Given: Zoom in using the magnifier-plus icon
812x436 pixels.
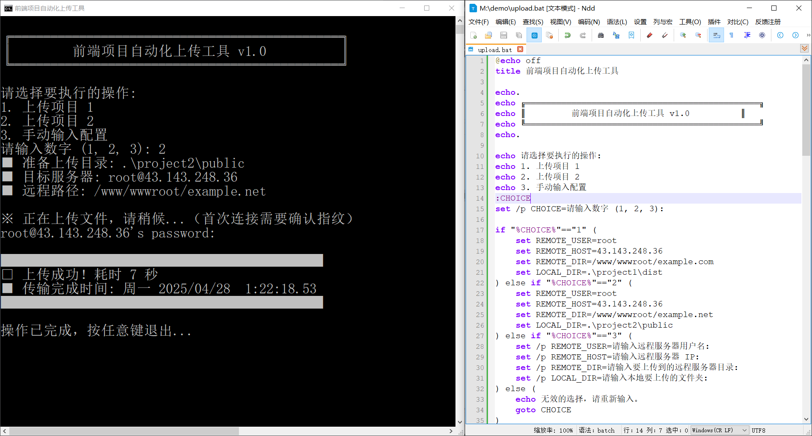Looking at the screenshot, I should point(683,35).
